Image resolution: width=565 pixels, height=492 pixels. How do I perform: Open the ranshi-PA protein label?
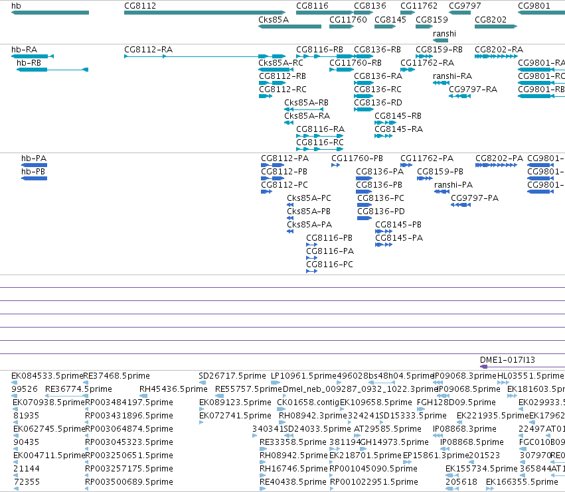453,185
